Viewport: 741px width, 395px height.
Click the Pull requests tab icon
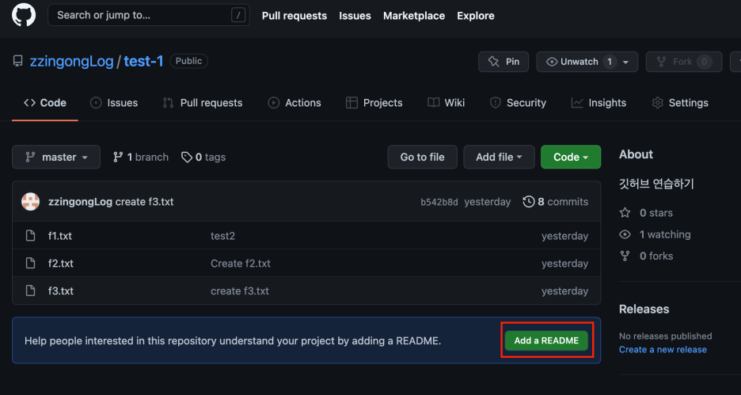tap(168, 103)
